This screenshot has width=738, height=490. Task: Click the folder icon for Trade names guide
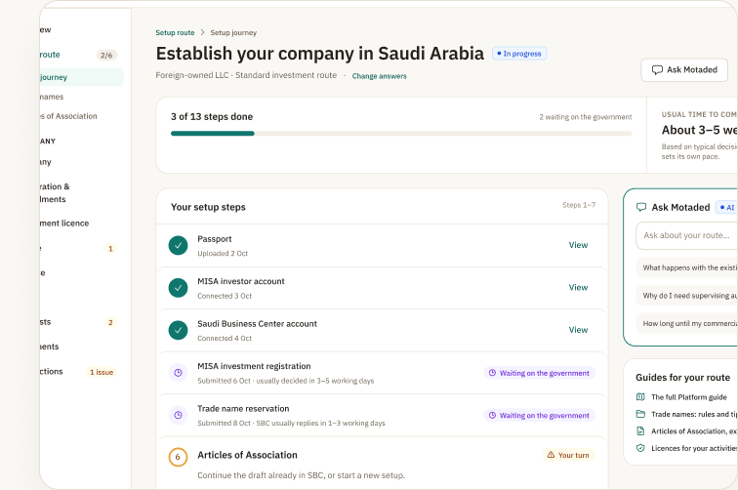(x=640, y=414)
